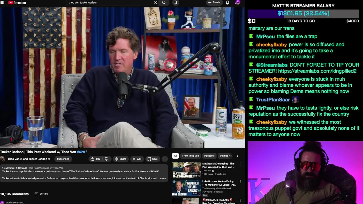Open the notifications bell
363x204 pixels.
pyautogui.click(x=227, y=3)
